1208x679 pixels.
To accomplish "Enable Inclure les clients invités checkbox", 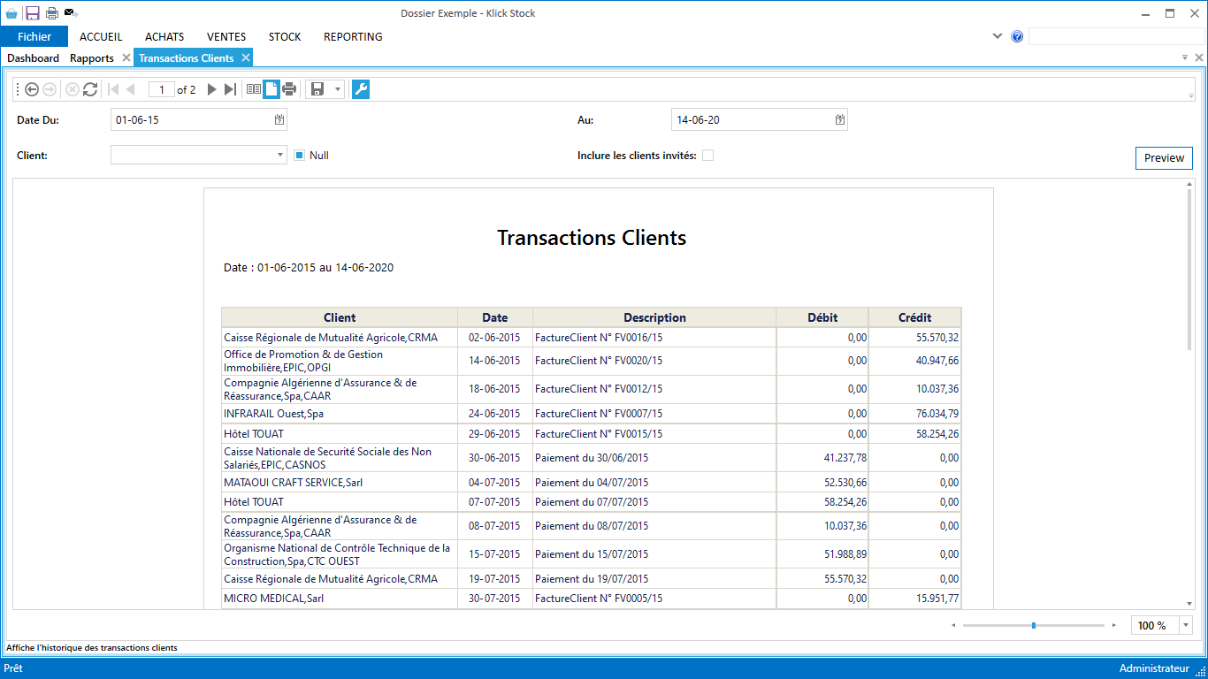I will 707,156.
